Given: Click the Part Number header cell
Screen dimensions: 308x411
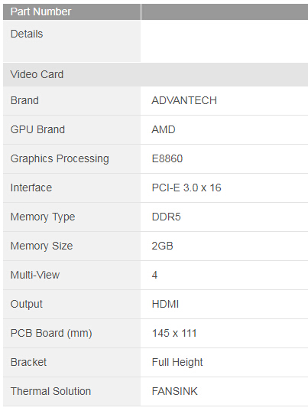Looking at the screenshot, I should click(72, 11).
